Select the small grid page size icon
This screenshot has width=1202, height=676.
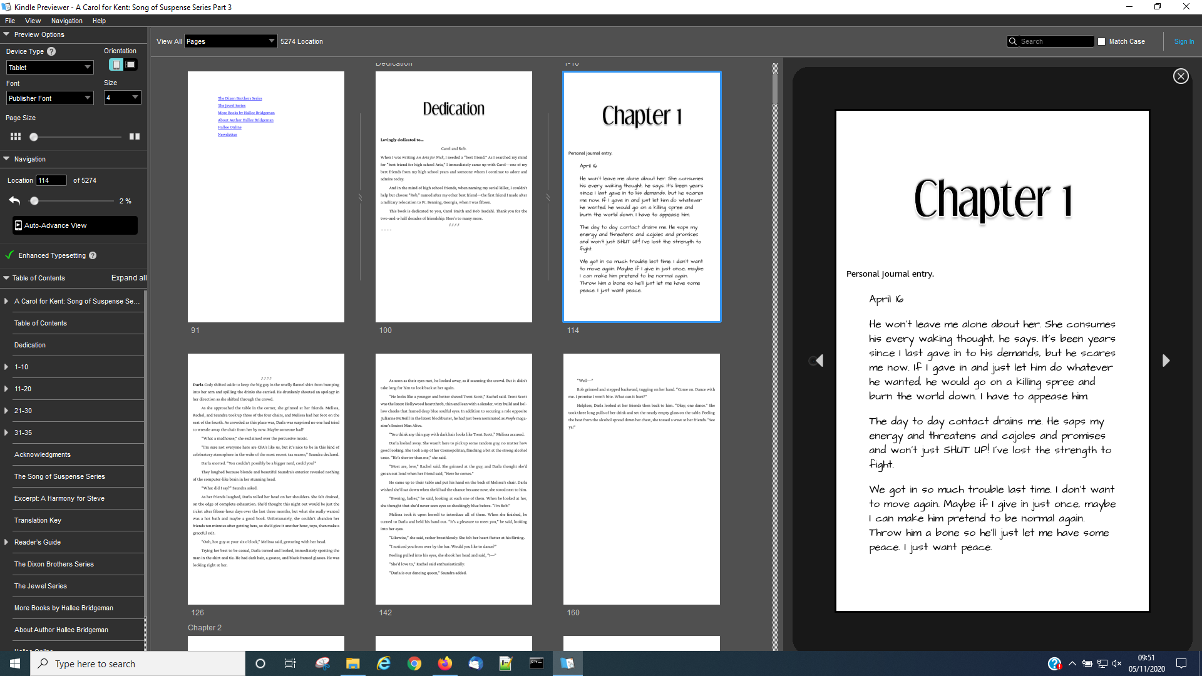tap(16, 136)
